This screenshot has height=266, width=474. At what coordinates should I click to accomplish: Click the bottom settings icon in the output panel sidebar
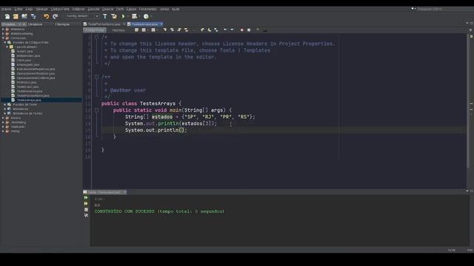click(x=86, y=215)
